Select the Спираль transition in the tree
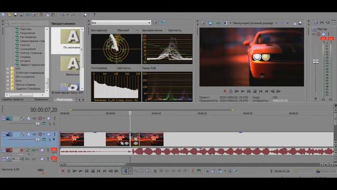Screen dimensions: 337x190 coord(25,57)
